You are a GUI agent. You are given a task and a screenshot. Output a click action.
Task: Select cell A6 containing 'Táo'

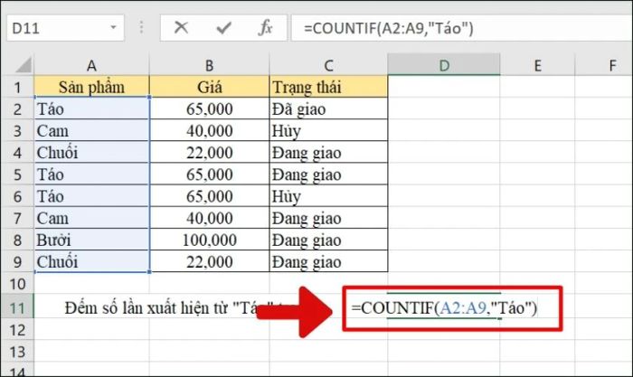click(x=91, y=196)
